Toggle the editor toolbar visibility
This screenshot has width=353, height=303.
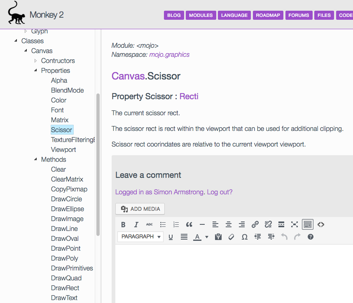tap(307, 224)
